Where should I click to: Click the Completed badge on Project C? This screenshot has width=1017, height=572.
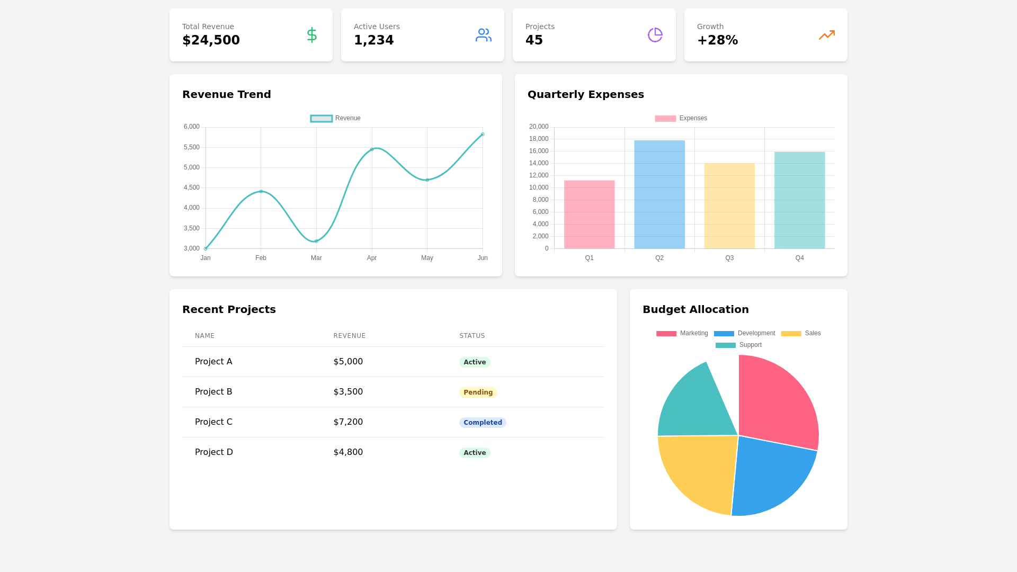coord(482,422)
